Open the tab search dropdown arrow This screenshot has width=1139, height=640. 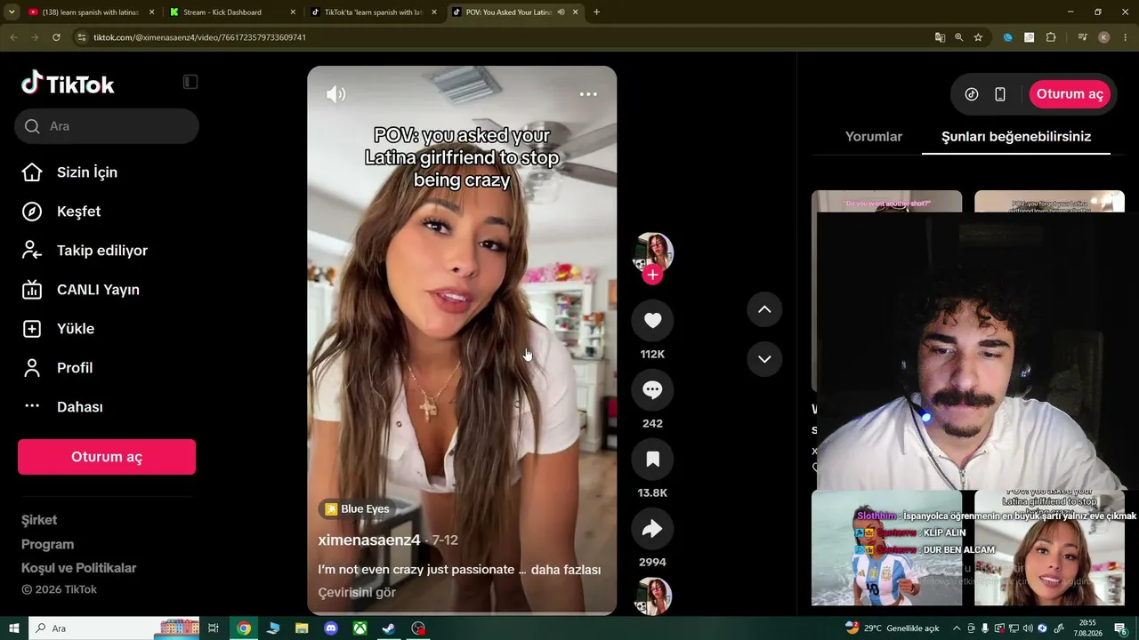click(x=12, y=12)
